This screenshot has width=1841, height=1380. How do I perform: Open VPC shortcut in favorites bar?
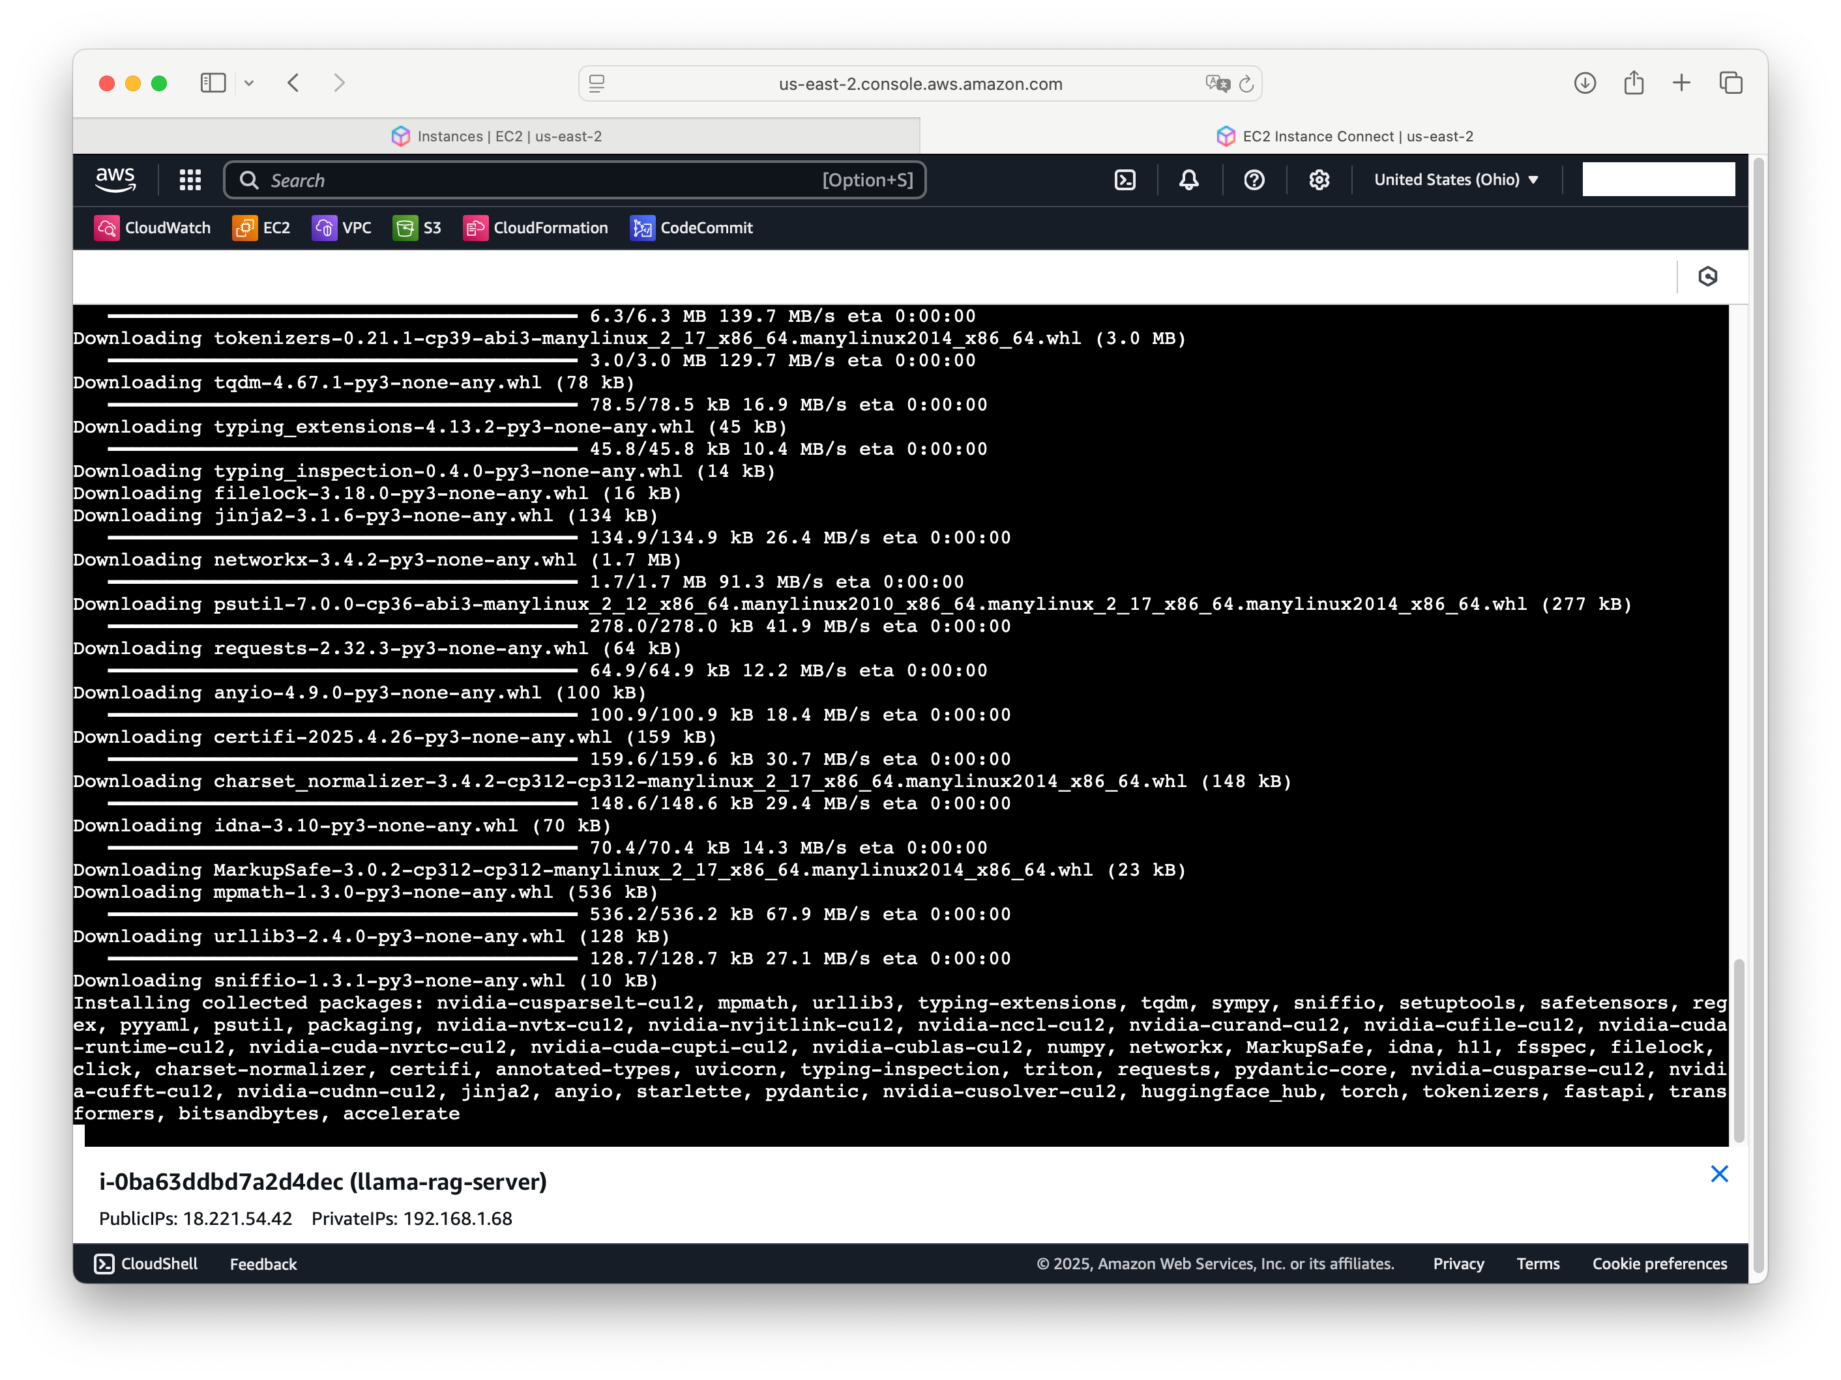(342, 228)
